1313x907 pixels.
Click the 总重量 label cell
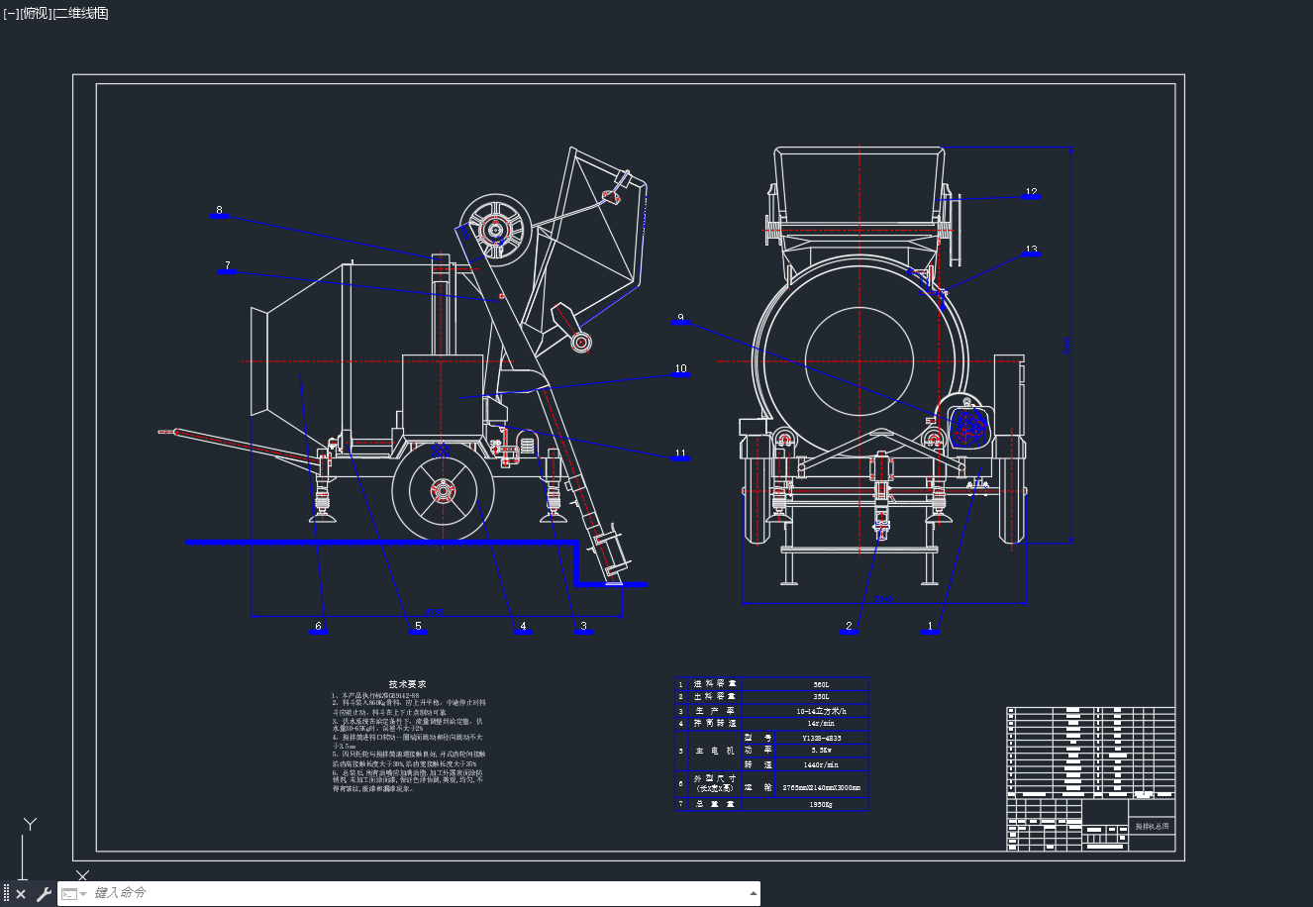point(715,805)
